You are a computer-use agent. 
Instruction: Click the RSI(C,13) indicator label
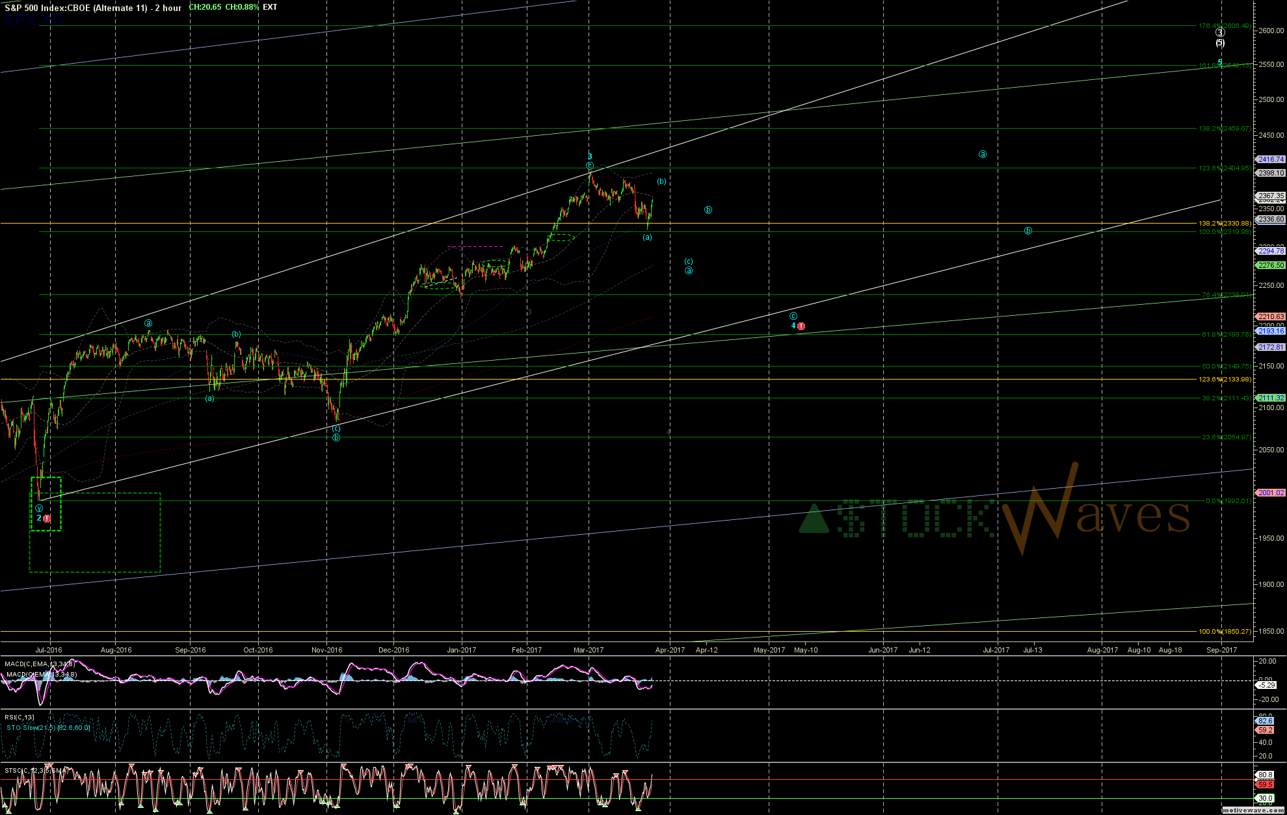click(20, 718)
